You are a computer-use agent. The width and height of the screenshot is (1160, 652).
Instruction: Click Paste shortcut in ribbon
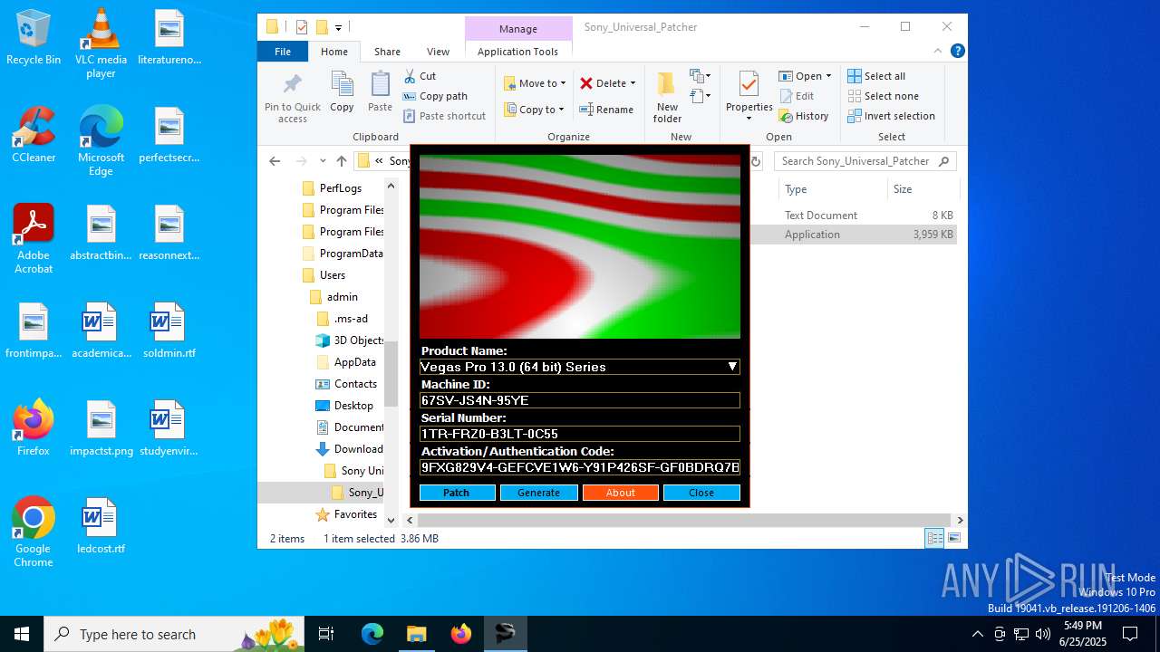[444, 116]
